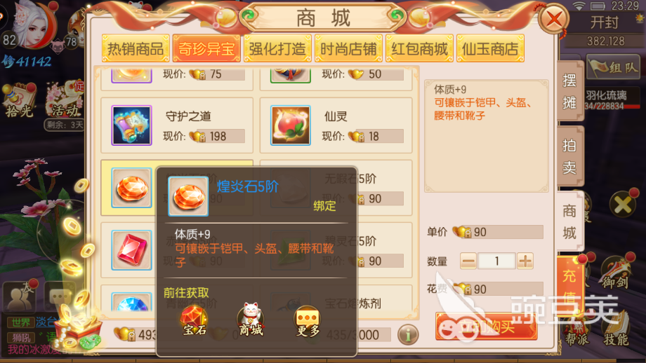Click the 组队 team button

click(x=612, y=67)
